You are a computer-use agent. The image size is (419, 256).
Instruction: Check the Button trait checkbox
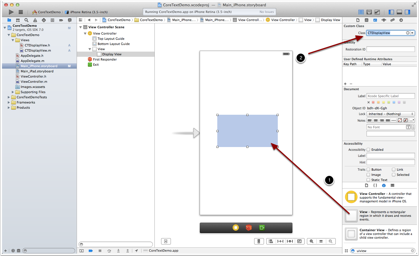[368, 170]
